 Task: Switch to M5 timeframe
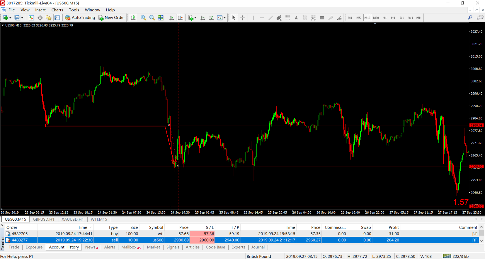click(358, 18)
